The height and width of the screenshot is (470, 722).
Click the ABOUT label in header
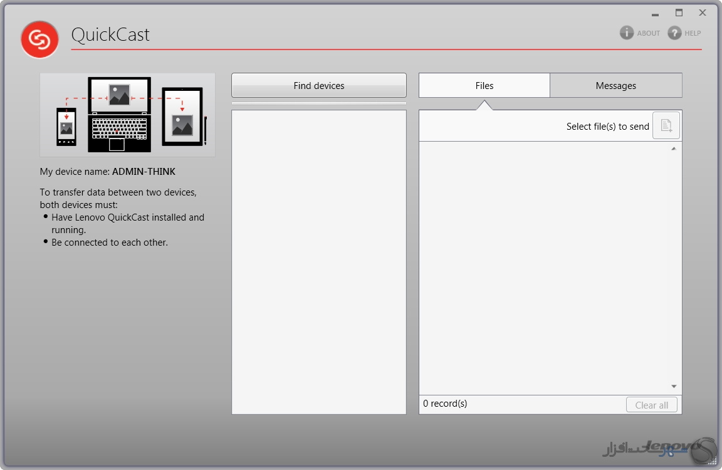pyautogui.click(x=648, y=33)
